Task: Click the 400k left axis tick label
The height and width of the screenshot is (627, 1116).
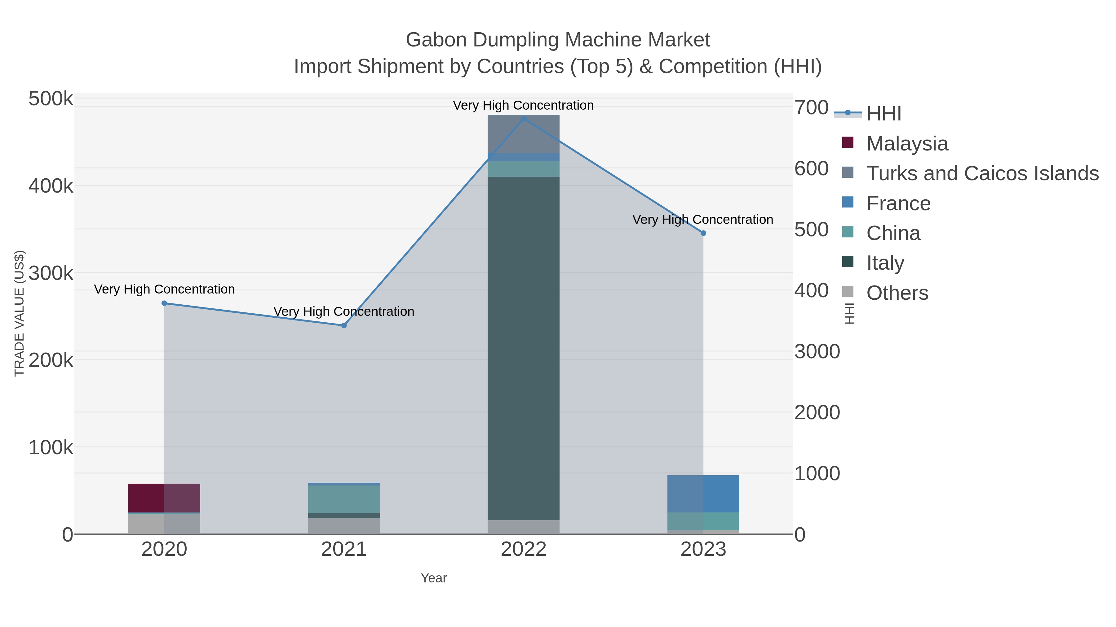Action: [51, 186]
